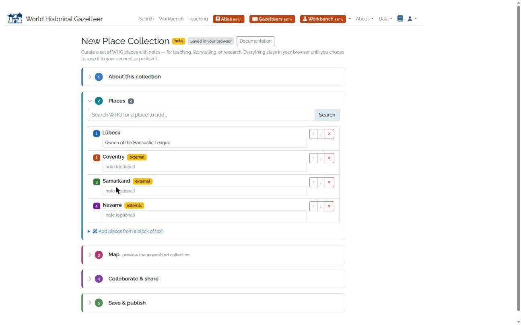
Task: Click the Lübeck place name
Action: point(111,133)
